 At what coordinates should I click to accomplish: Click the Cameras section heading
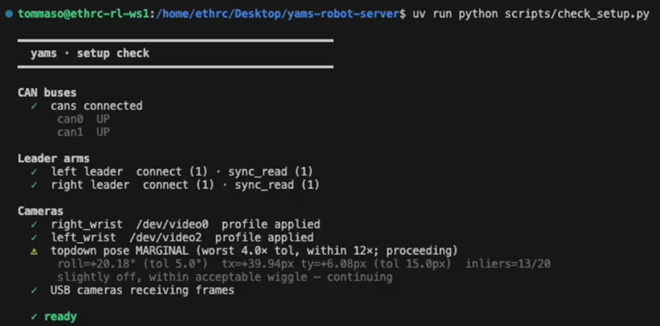click(x=40, y=211)
